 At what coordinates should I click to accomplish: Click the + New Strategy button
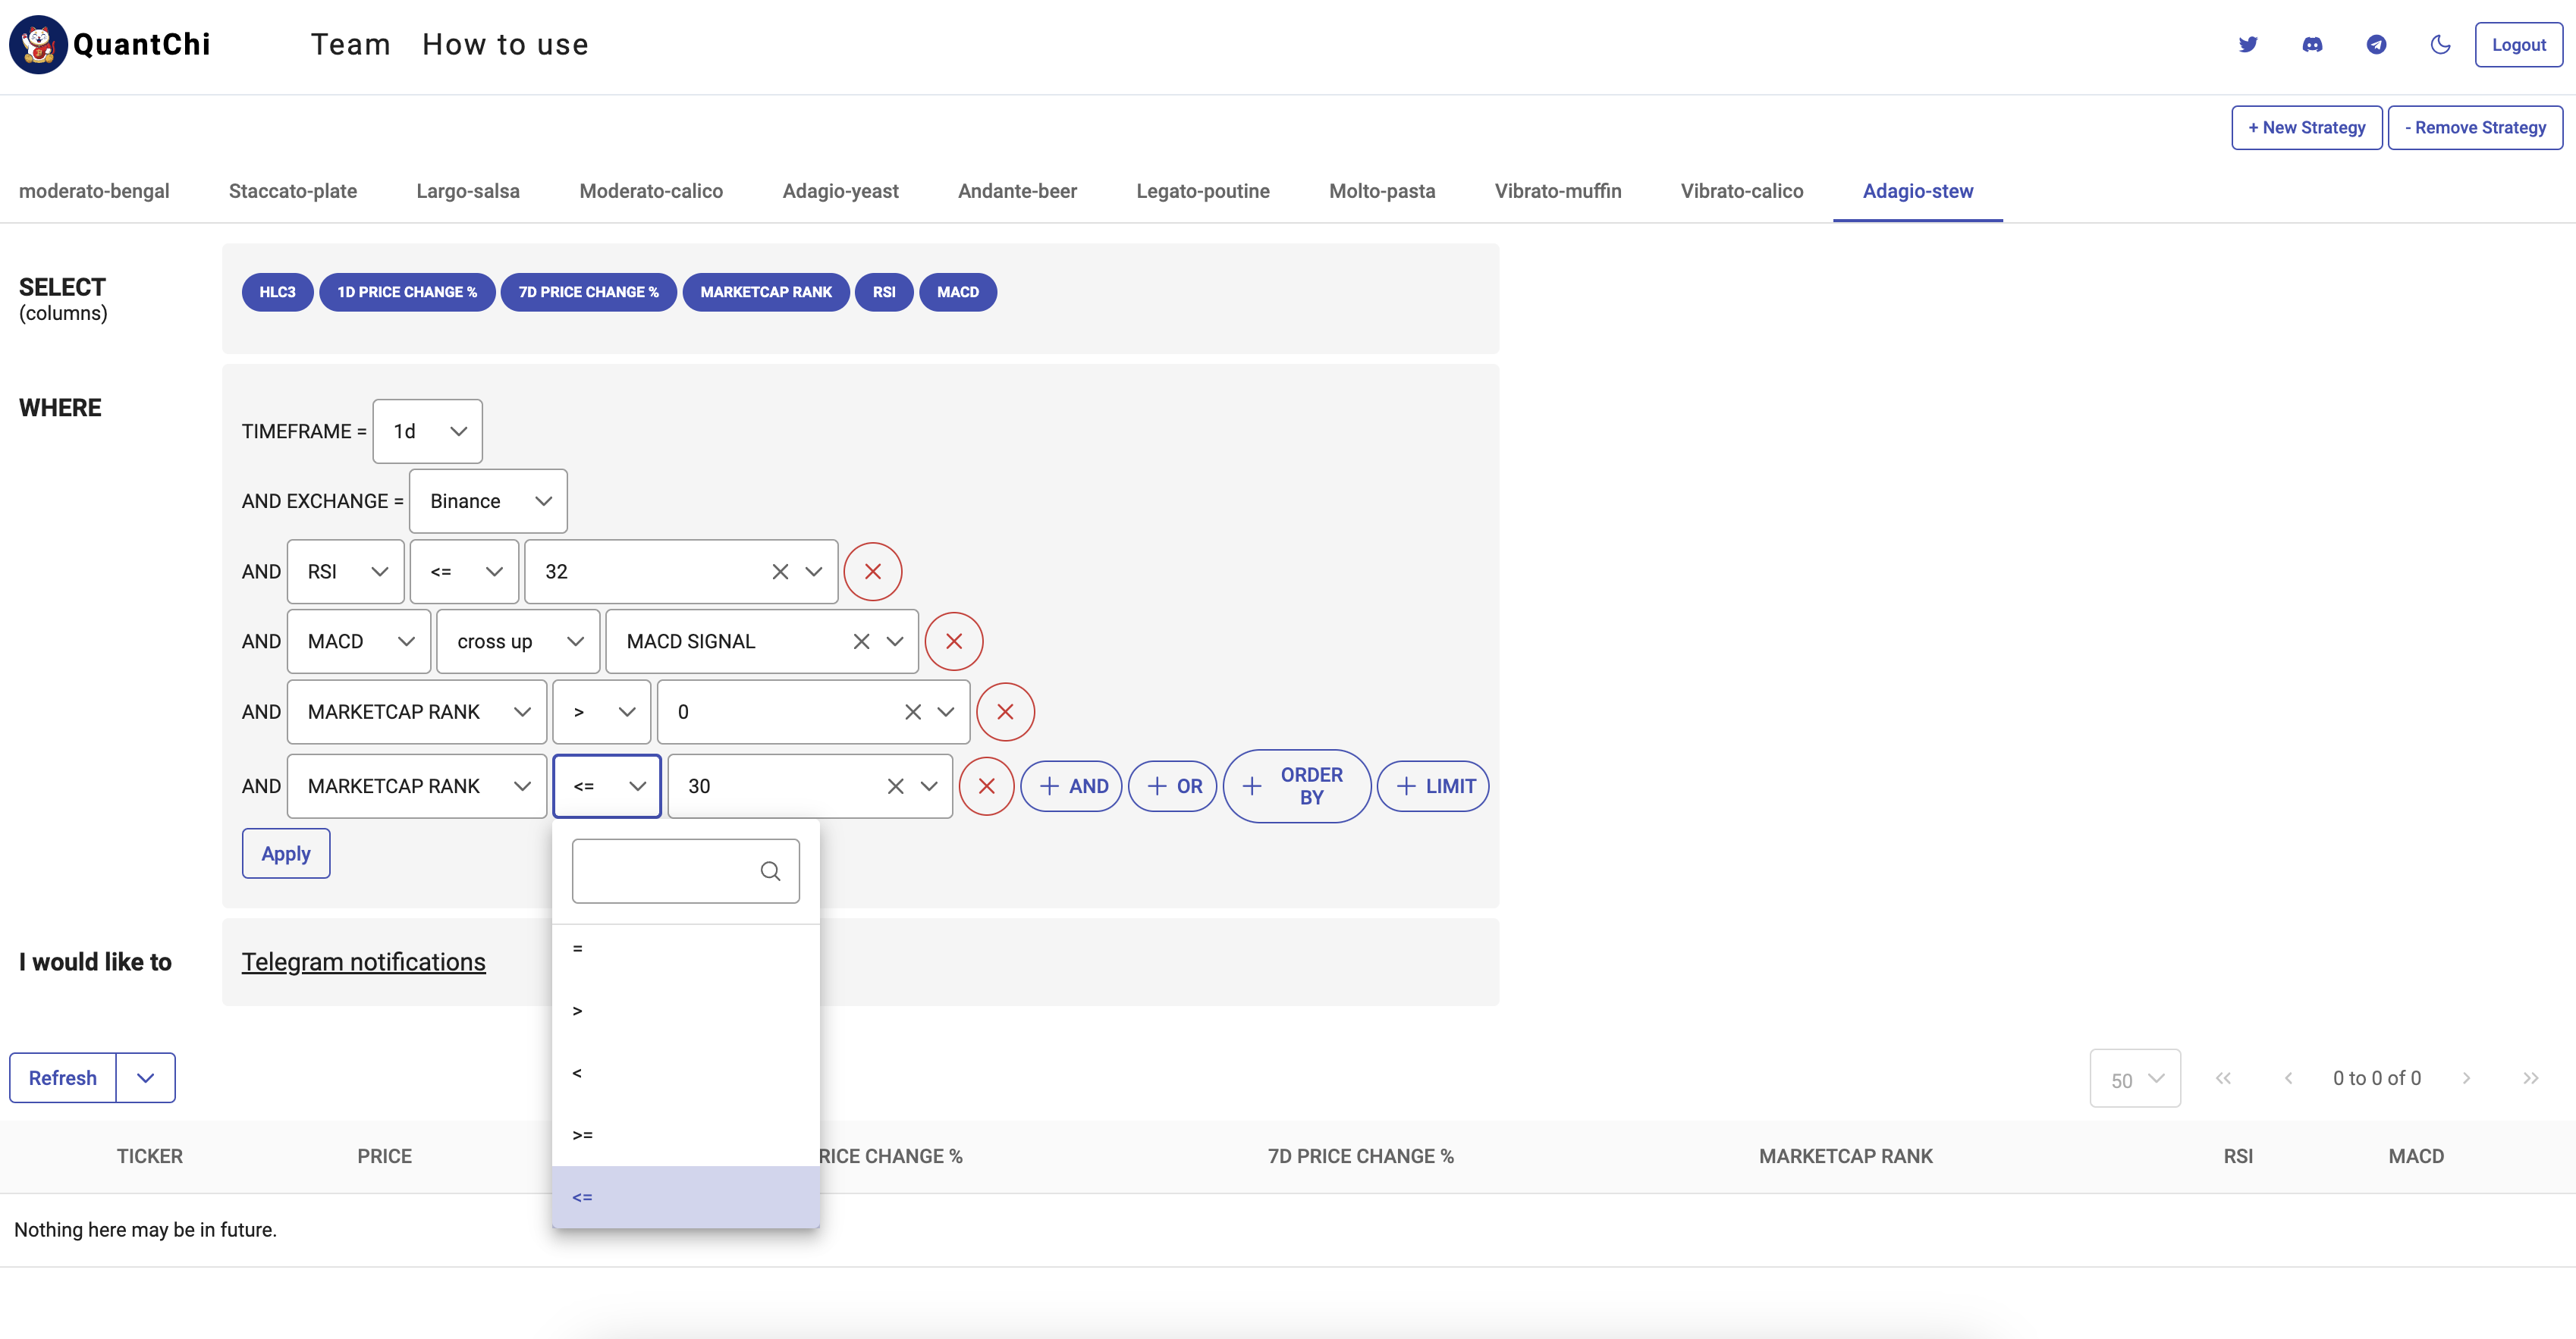coord(2307,128)
